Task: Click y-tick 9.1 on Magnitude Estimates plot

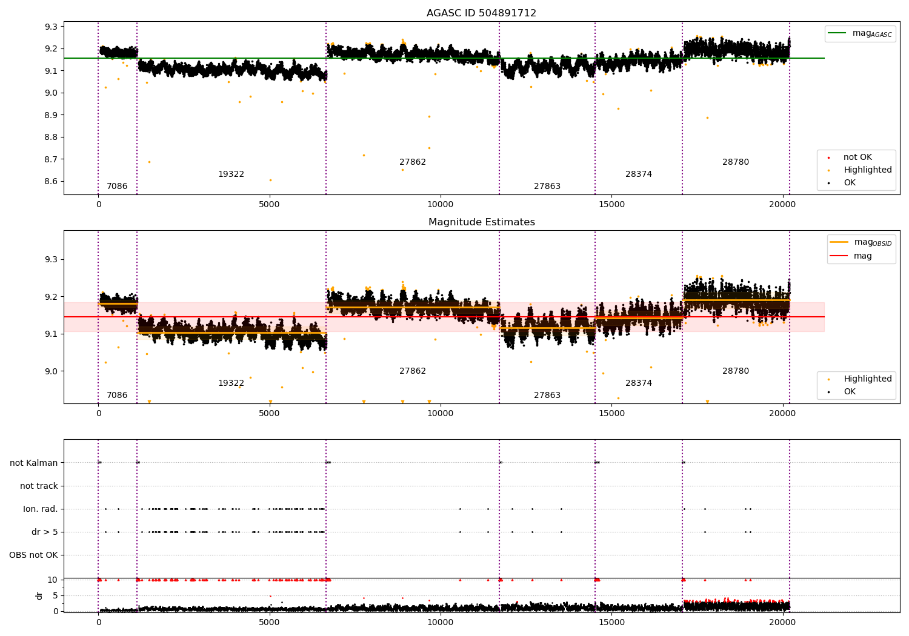Action: 51,334
